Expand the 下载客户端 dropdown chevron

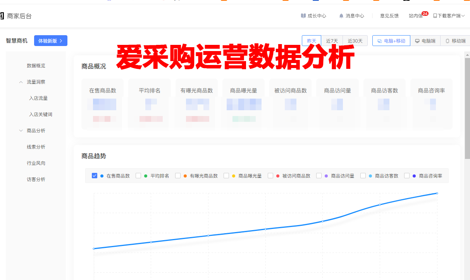pyautogui.click(x=463, y=16)
